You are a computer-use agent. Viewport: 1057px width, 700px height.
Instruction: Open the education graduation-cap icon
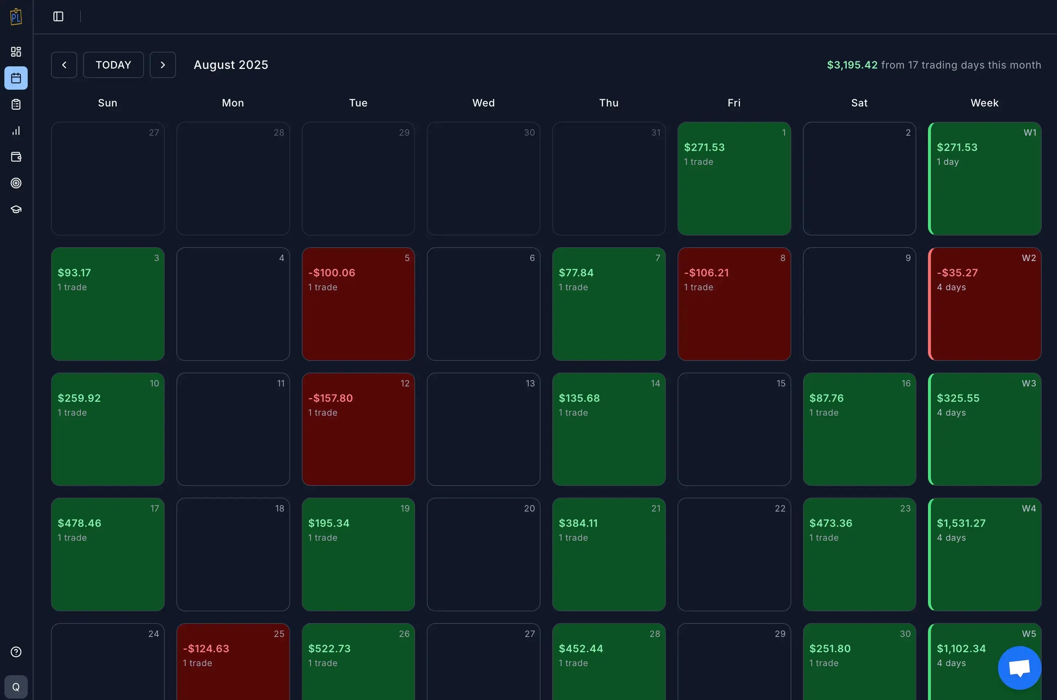16,209
